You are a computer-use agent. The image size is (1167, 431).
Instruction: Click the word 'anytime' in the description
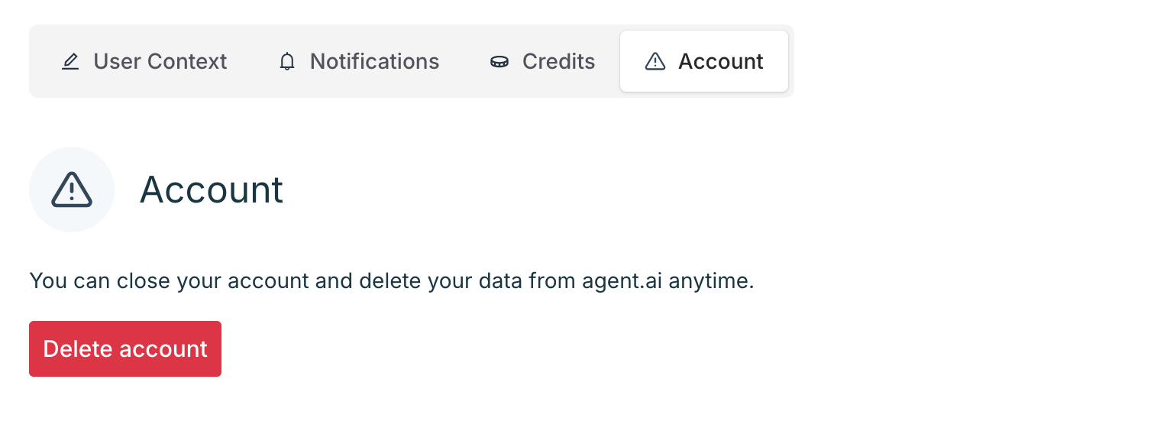pos(710,281)
